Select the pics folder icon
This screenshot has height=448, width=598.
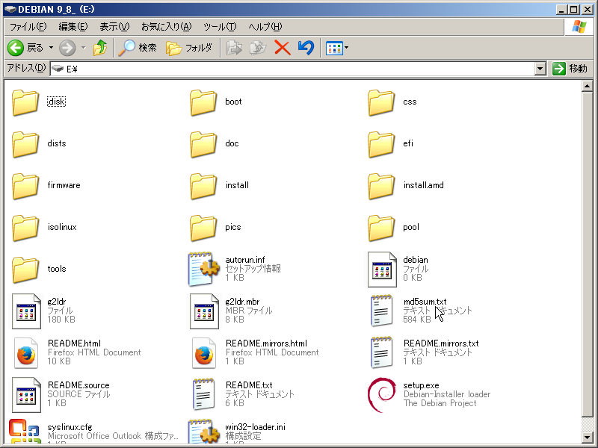click(x=203, y=228)
